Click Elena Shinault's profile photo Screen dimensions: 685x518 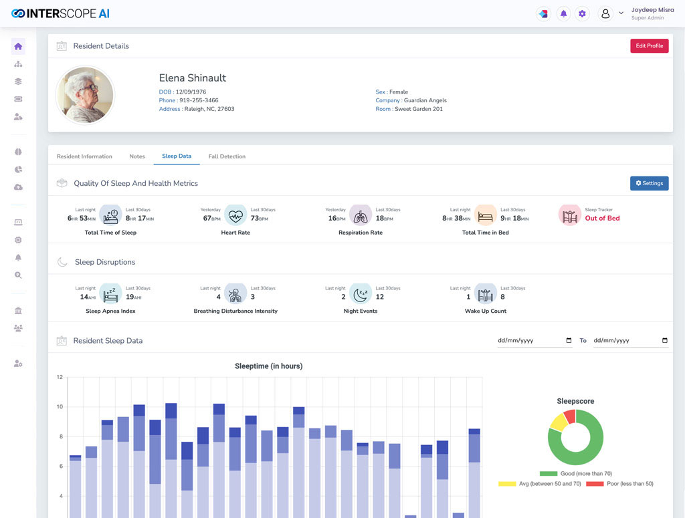coord(85,95)
